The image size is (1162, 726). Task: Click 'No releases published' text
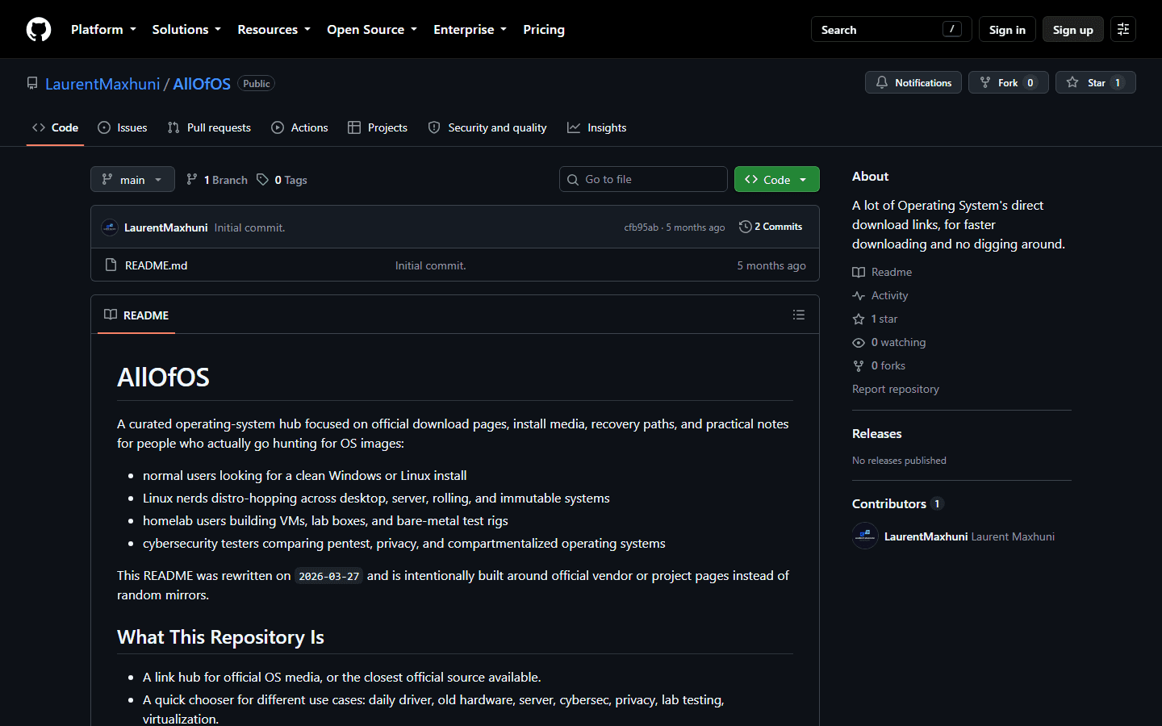pyautogui.click(x=899, y=461)
